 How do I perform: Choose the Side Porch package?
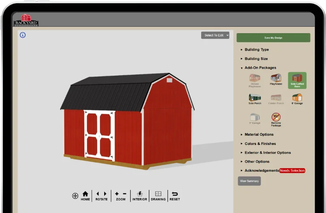(255, 99)
